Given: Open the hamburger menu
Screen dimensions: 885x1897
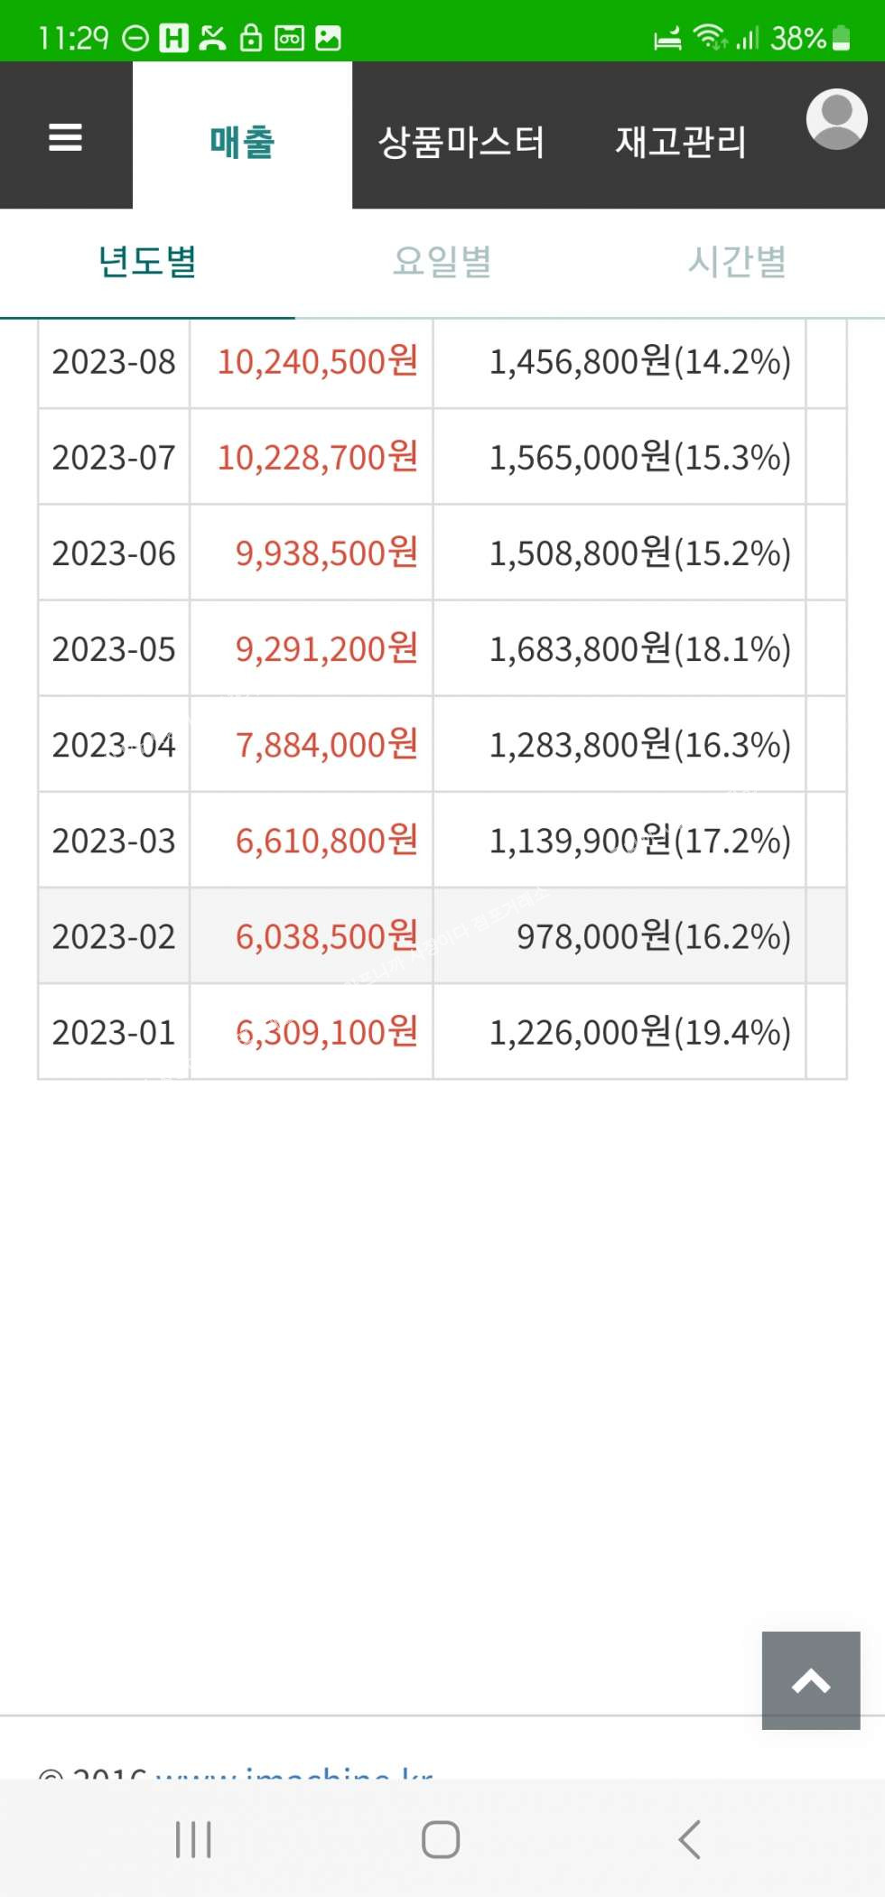Looking at the screenshot, I should click(65, 137).
